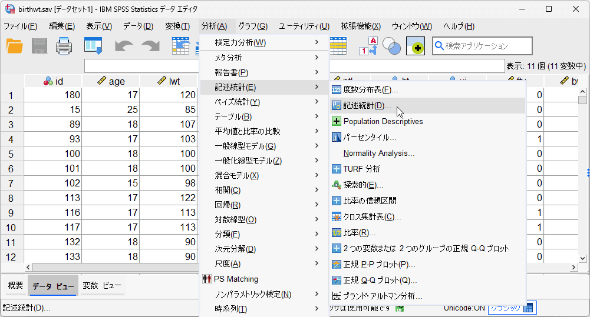Click the layout icon at status bar right
Viewport: 590px width, 317px height.
[528, 308]
